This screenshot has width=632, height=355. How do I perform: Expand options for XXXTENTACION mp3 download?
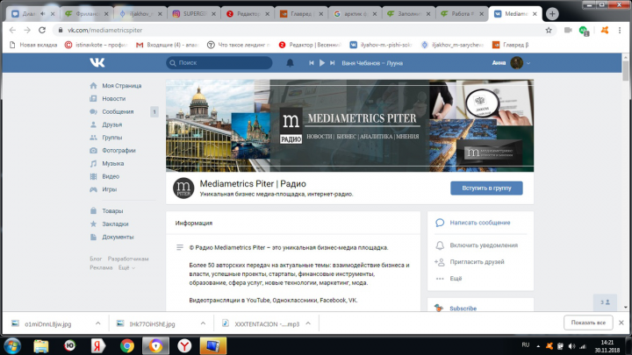pos(308,323)
